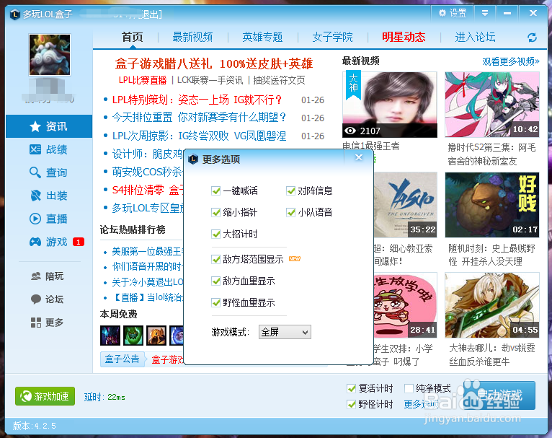Open the 进入论坛 tab
The width and height of the screenshot is (552, 438).
(x=476, y=37)
